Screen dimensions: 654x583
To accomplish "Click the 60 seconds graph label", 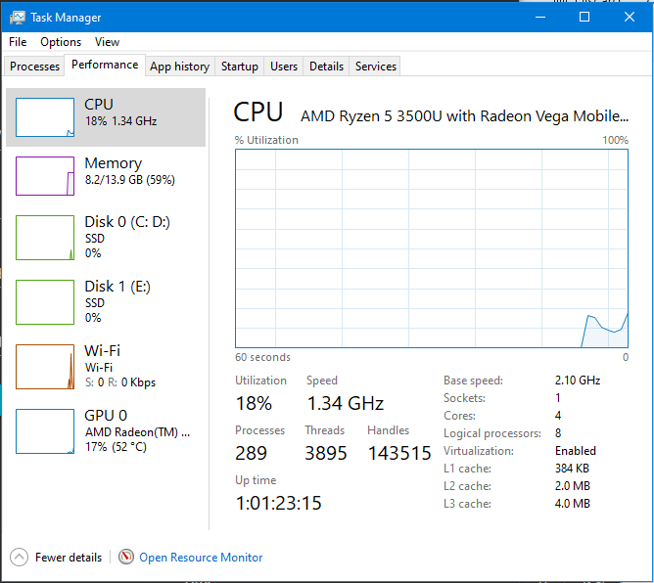I will pyautogui.click(x=262, y=357).
